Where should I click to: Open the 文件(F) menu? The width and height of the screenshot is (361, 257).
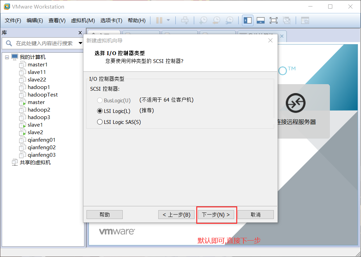point(13,21)
